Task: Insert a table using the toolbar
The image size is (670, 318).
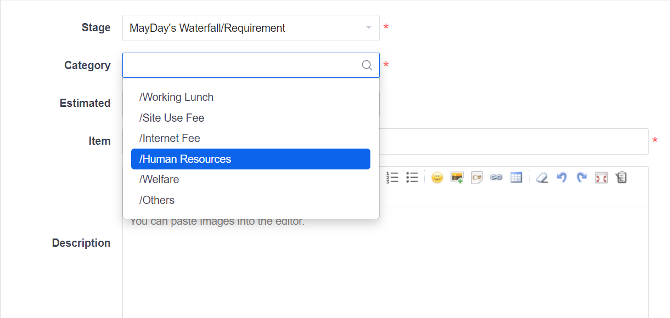Action: coord(516,178)
